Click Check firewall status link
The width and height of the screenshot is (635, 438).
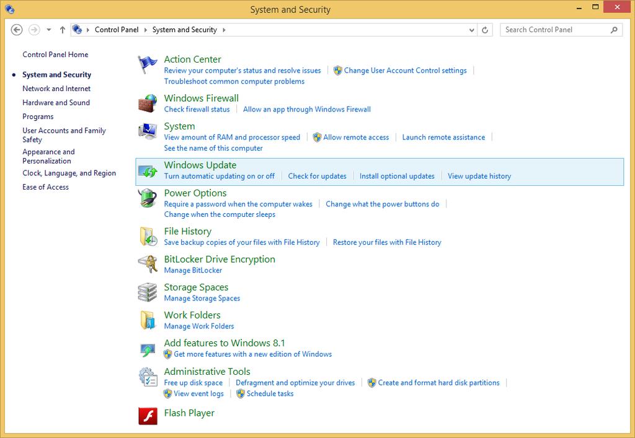coord(197,109)
